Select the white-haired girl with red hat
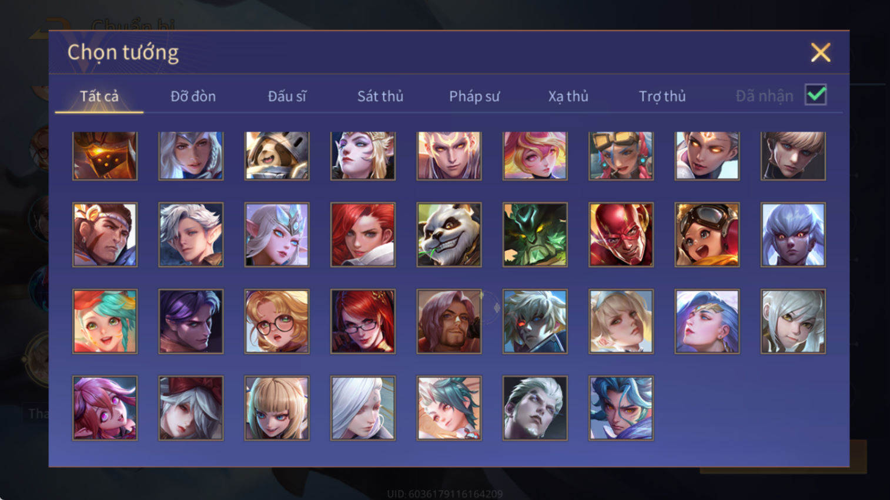Viewport: 890px width, 500px height. [x=191, y=408]
